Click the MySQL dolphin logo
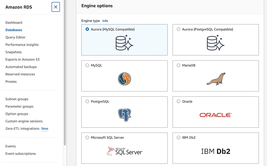This screenshot has height=166, width=267. pos(124,79)
